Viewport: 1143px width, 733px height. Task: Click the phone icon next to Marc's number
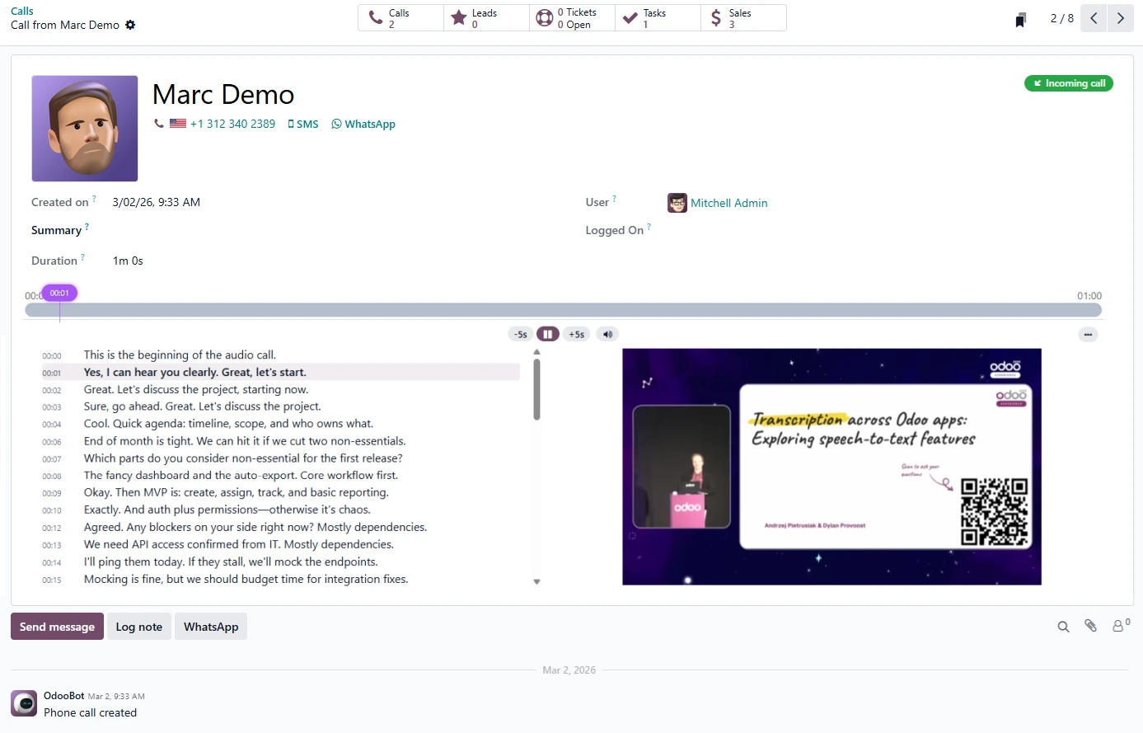158,124
